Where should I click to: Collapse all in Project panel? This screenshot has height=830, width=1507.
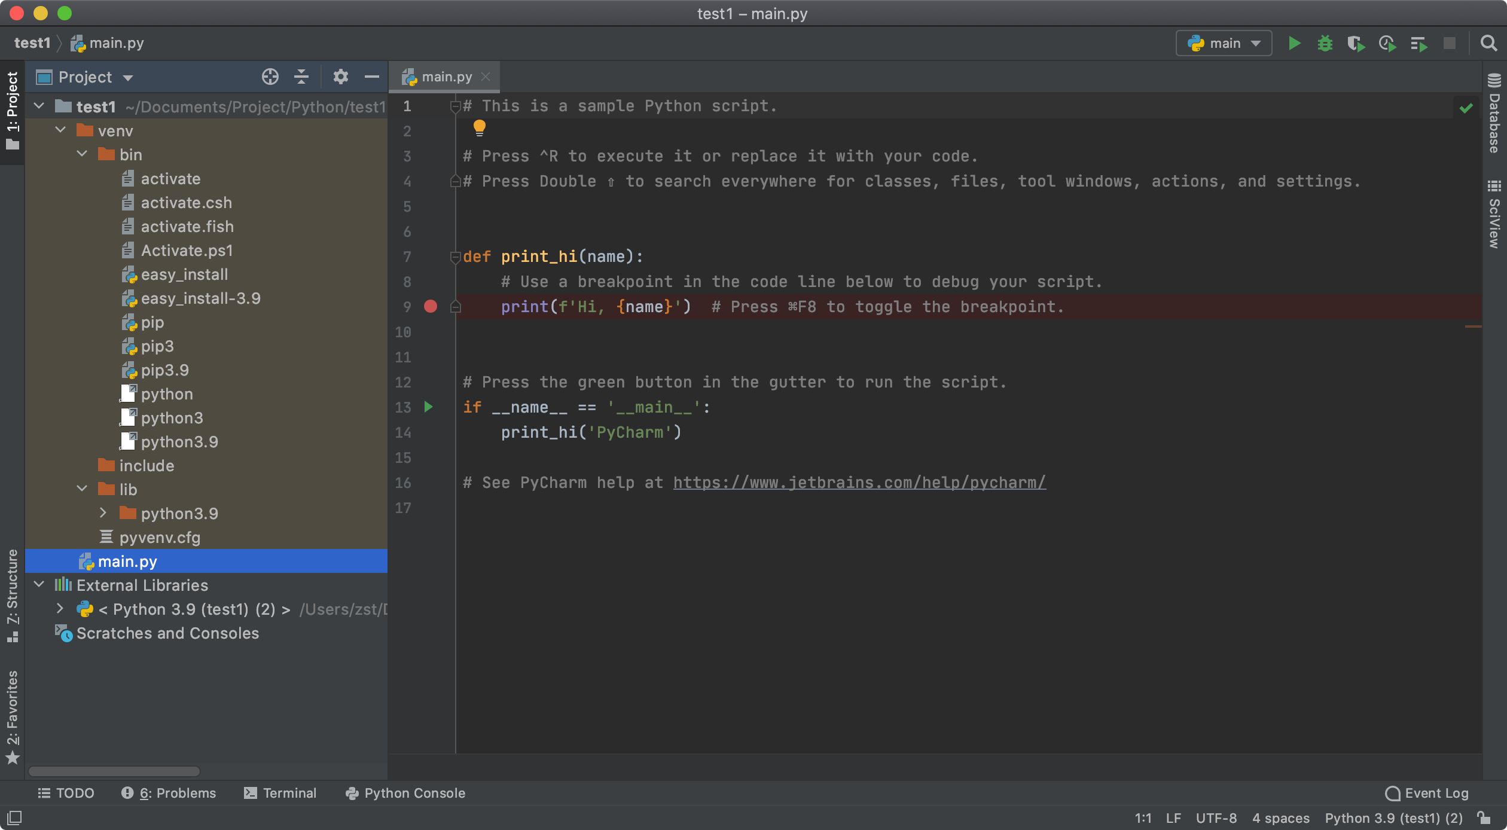[301, 77]
